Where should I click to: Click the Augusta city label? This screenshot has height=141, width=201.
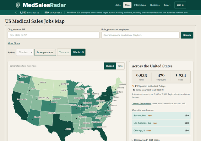(x=123, y=84)
